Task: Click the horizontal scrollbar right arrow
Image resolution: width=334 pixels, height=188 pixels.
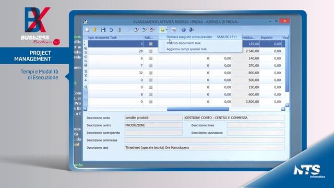Action: [x=283, y=109]
